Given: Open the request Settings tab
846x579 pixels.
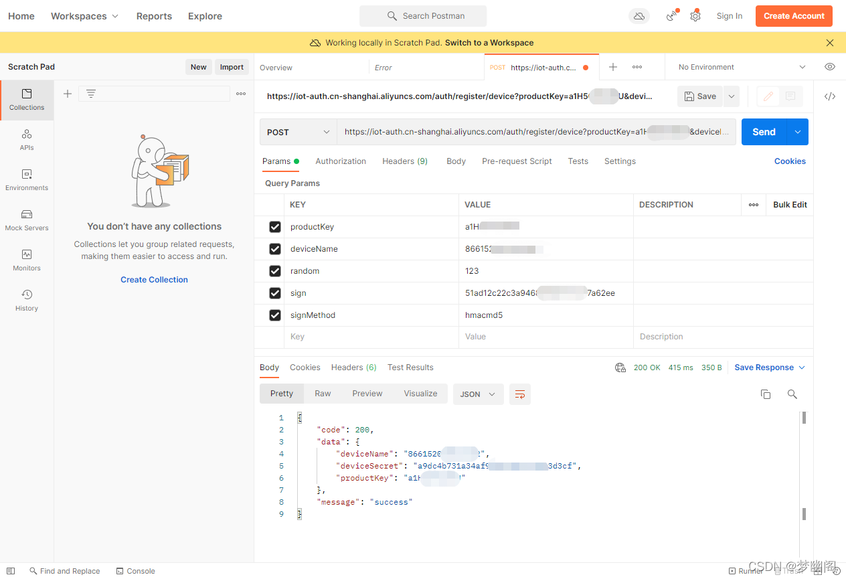Looking at the screenshot, I should pyautogui.click(x=620, y=161).
